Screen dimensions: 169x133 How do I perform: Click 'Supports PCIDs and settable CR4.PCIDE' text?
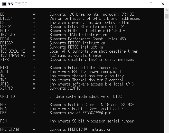click(x=88, y=31)
